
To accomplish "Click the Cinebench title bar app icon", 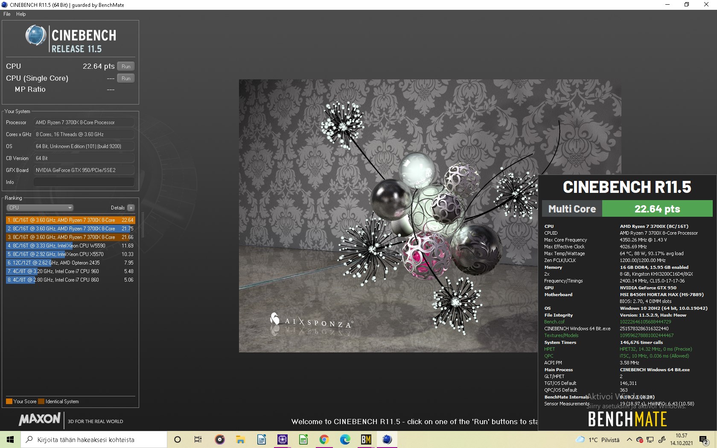I will tap(5, 5).
